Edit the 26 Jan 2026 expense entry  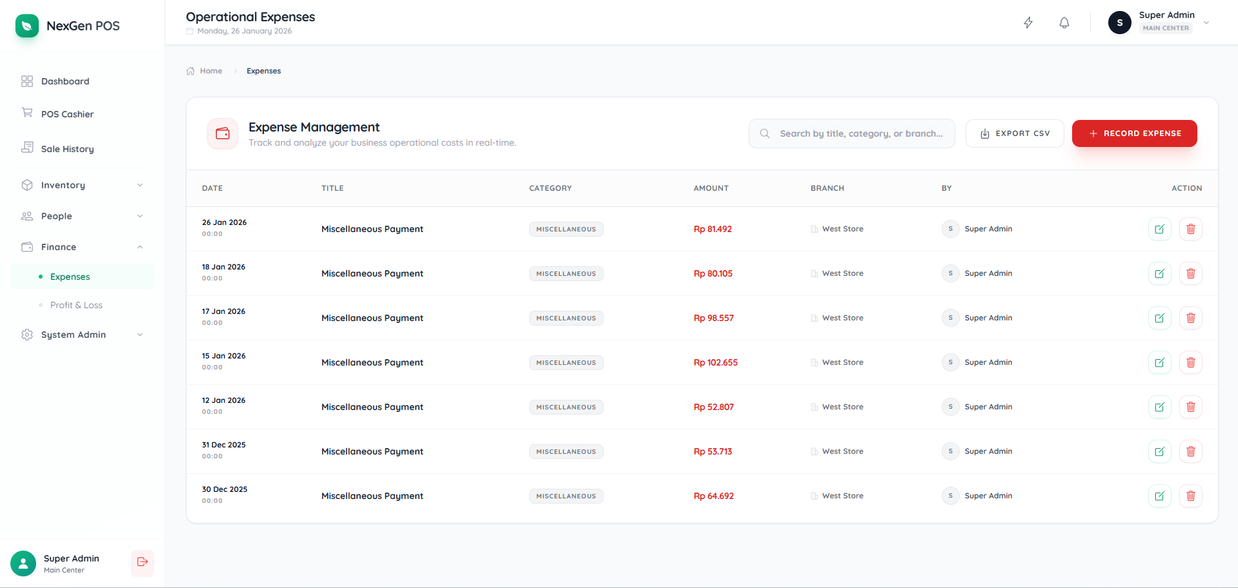pos(1160,229)
